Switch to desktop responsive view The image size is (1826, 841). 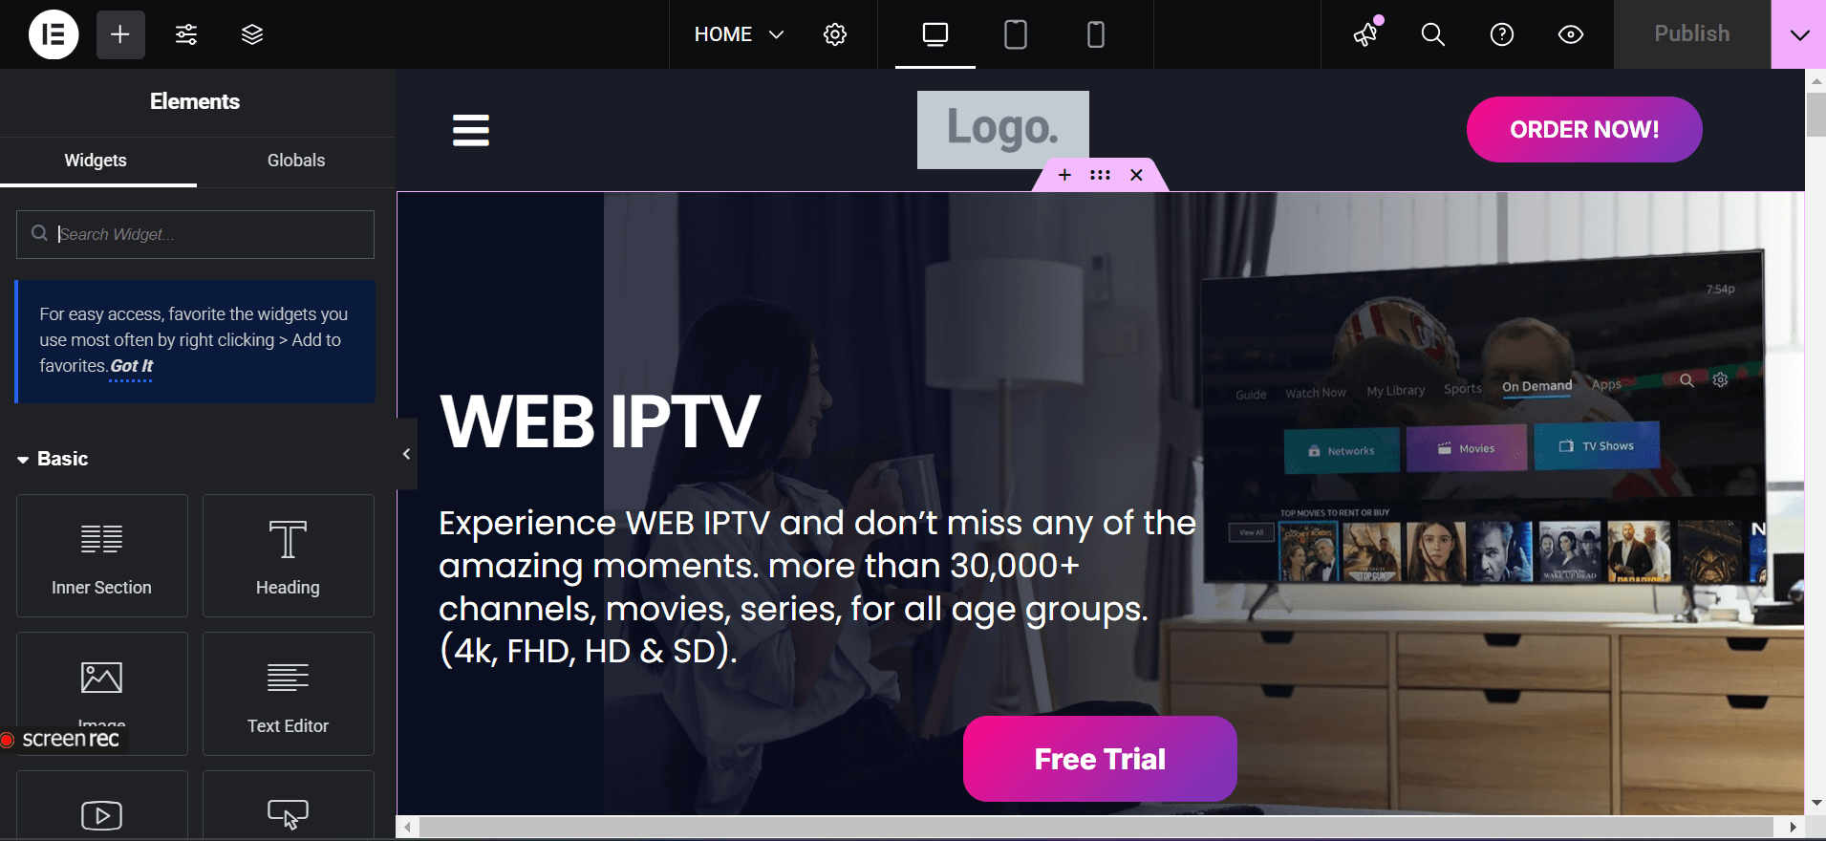click(x=935, y=34)
